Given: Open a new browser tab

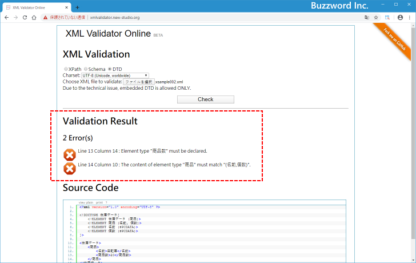Looking at the screenshot, I should 78,7.
